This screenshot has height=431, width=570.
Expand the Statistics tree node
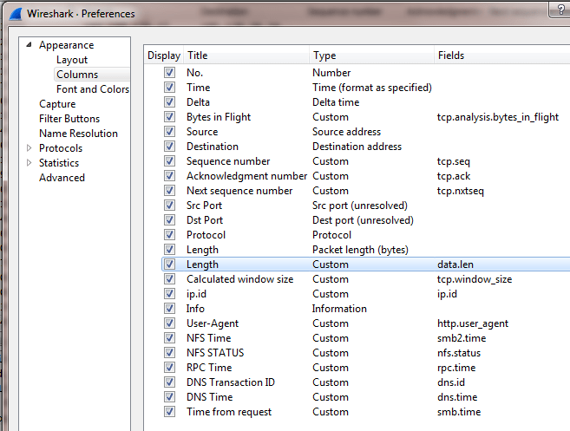pyautogui.click(x=29, y=163)
